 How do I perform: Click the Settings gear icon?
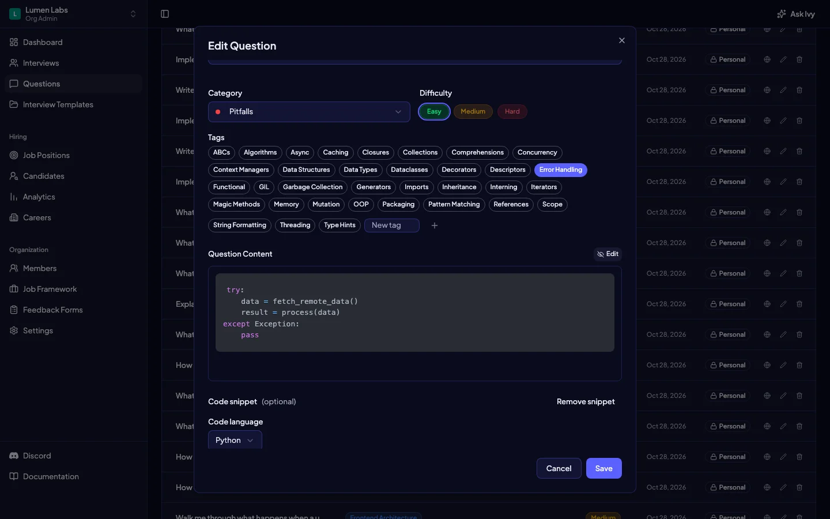[14, 330]
